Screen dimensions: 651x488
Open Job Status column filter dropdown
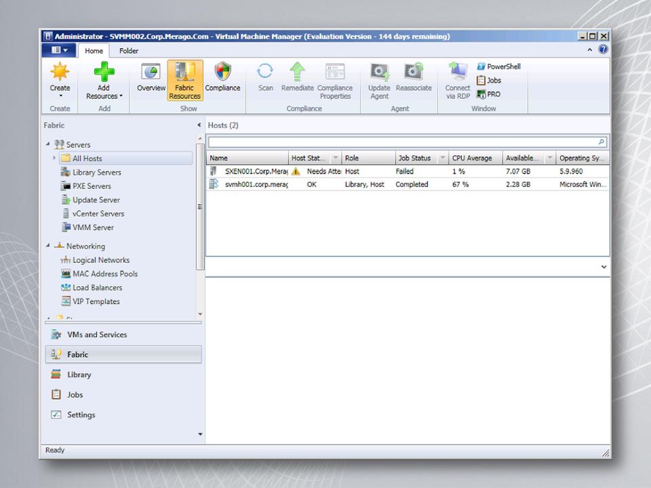(443, 158)
